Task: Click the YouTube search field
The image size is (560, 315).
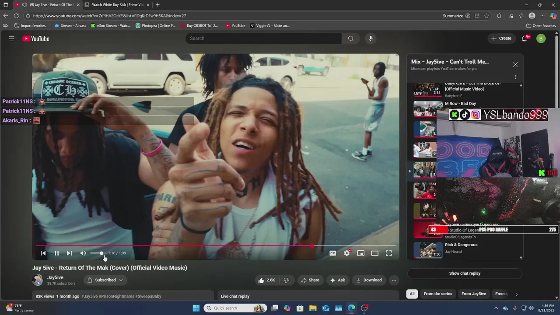Action: (x=264, y=38)
